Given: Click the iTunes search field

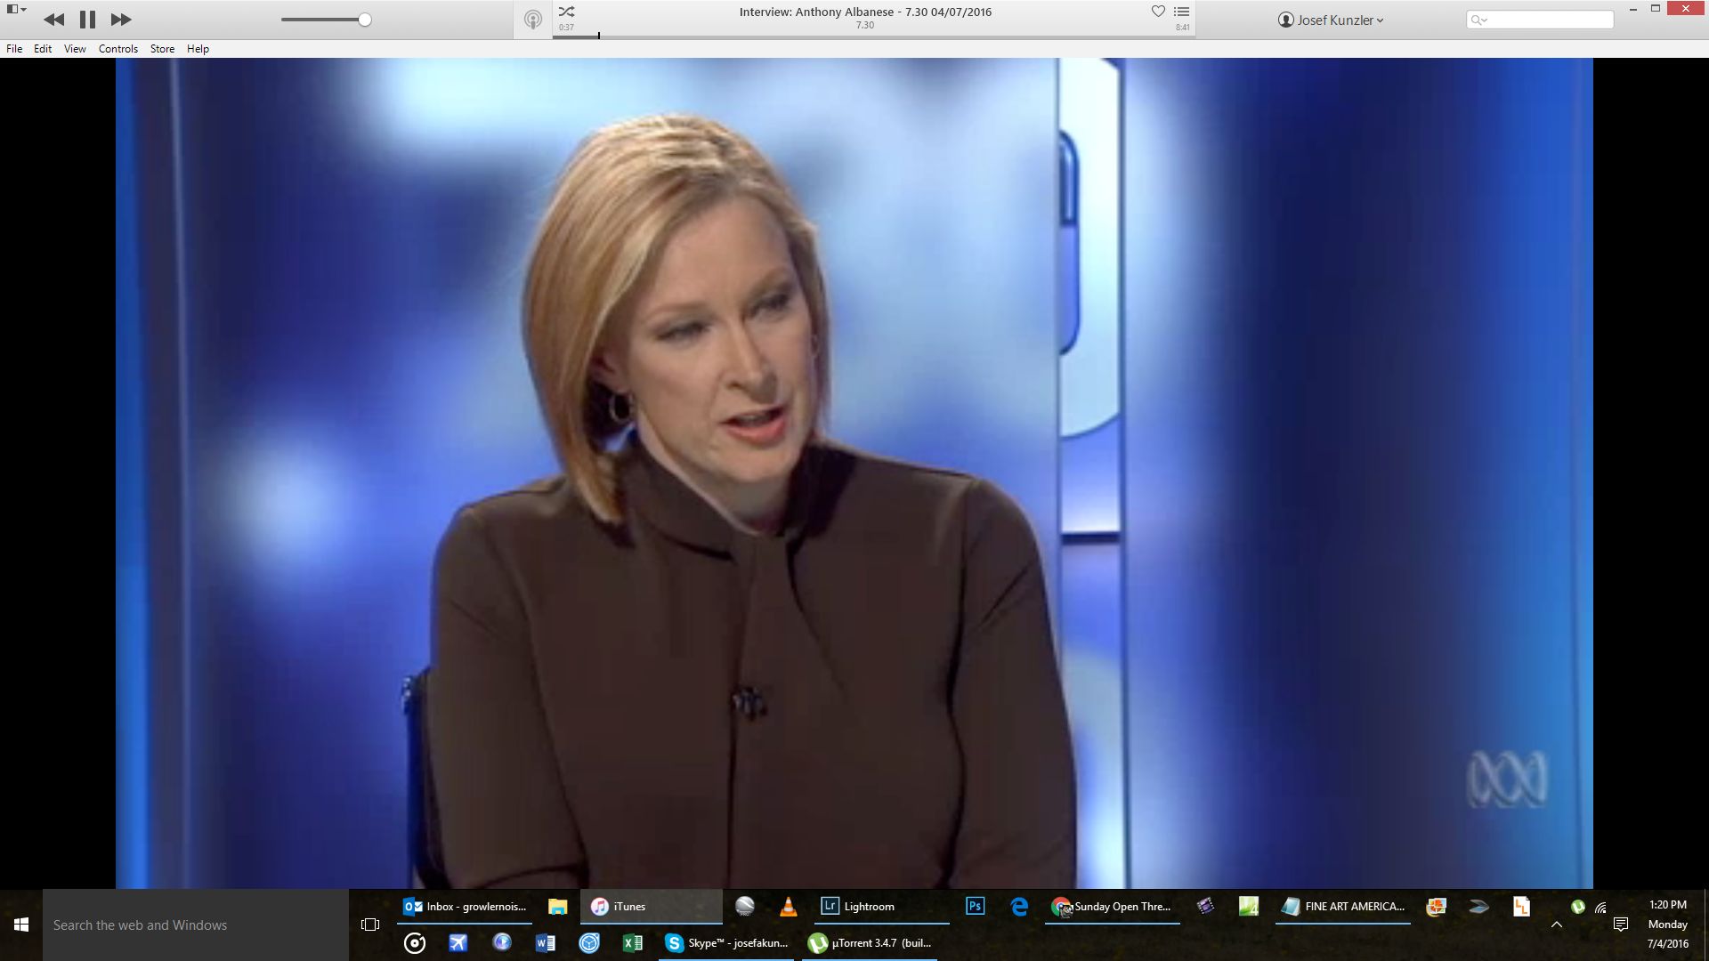Looking at the screenshot, I should tap(1547, 20).
